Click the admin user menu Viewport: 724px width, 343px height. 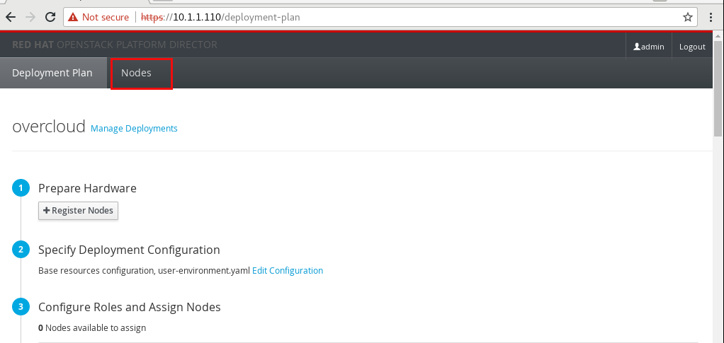(649, 47)
